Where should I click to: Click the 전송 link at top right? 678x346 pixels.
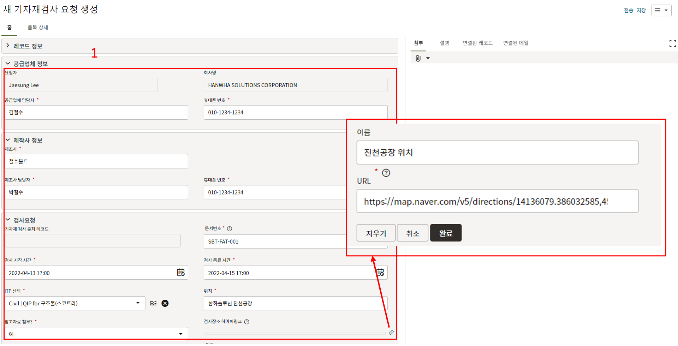coord(628,11)
